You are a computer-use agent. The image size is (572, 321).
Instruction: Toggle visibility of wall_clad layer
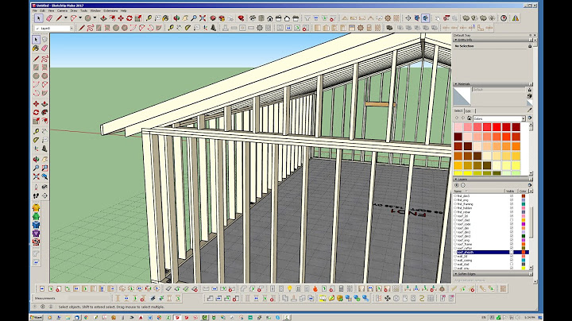[x=512, y=264]
